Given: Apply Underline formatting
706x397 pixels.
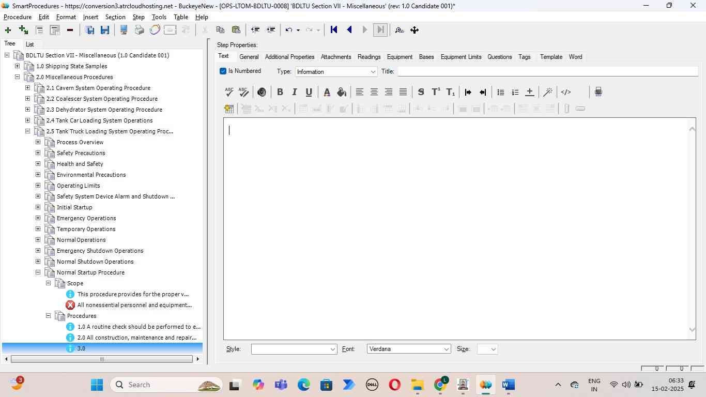Looking at the screenshot, I should point(309,92).
